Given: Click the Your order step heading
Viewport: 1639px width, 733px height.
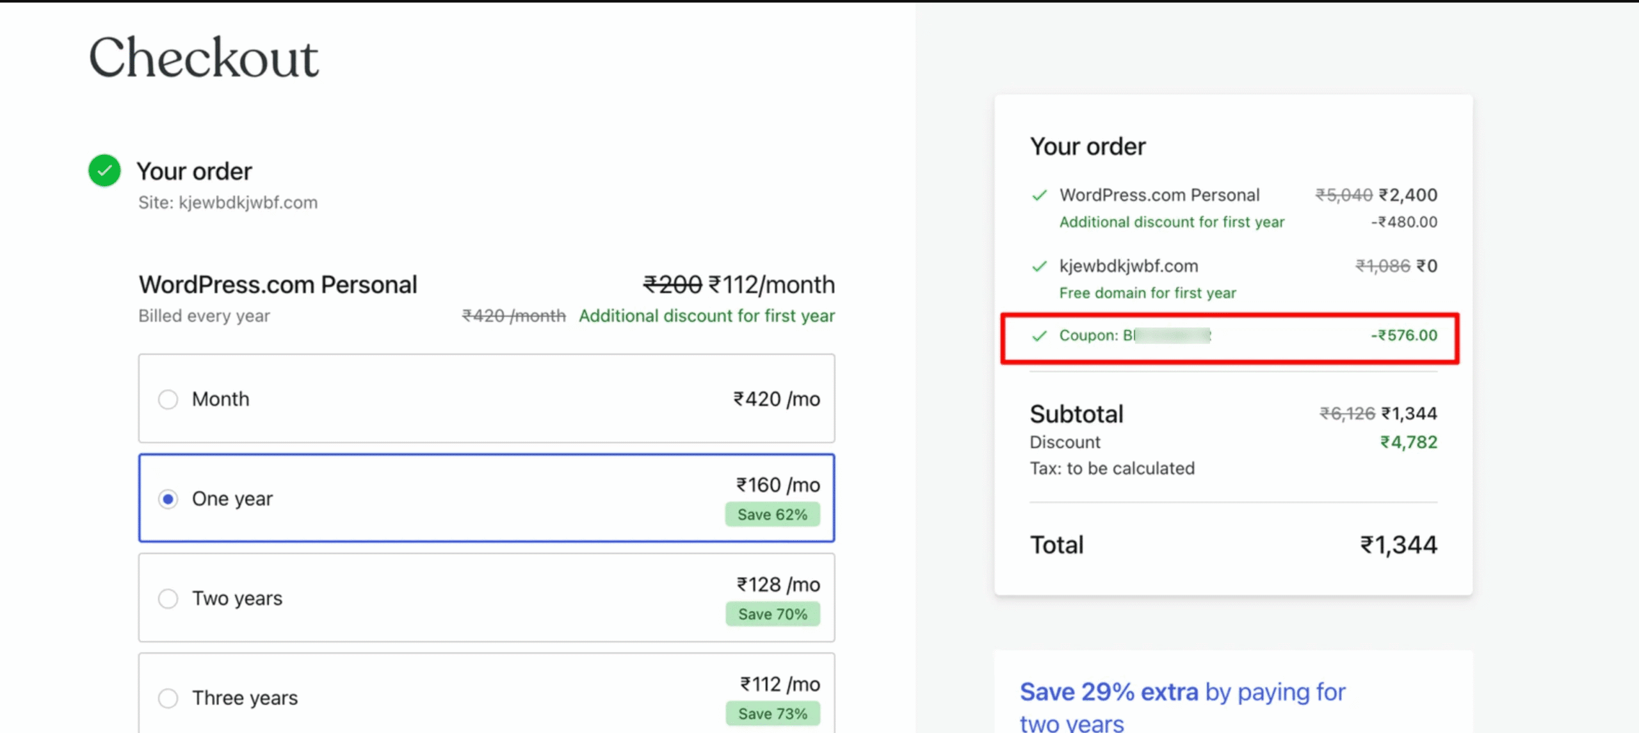Looking at the screenshot, I should tap(194, 171).
